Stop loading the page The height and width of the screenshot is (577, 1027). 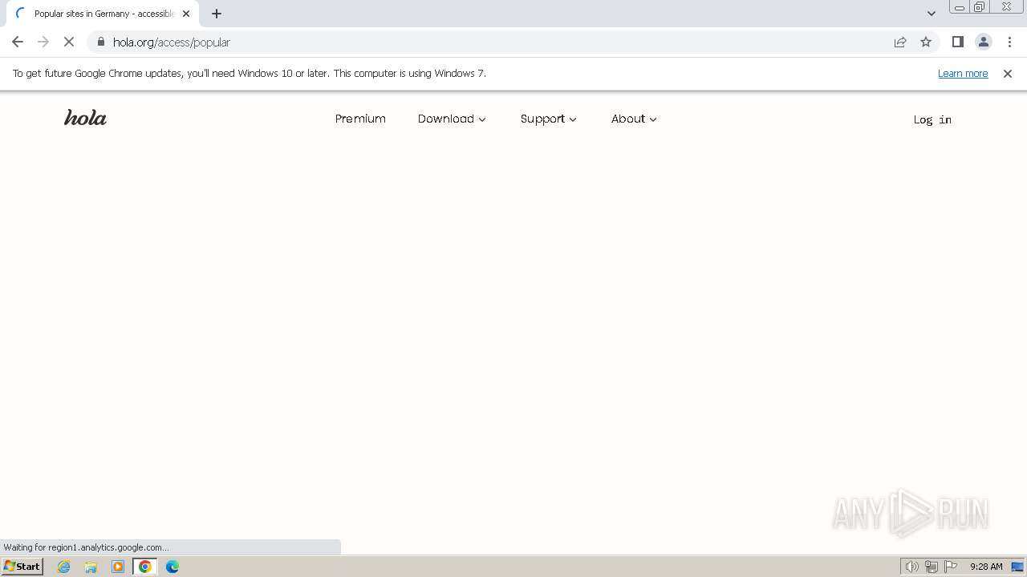pyautogui.click(x=69, y=42)
